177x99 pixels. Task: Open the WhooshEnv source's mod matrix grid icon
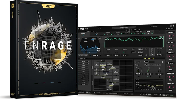[x=131, y=34]
